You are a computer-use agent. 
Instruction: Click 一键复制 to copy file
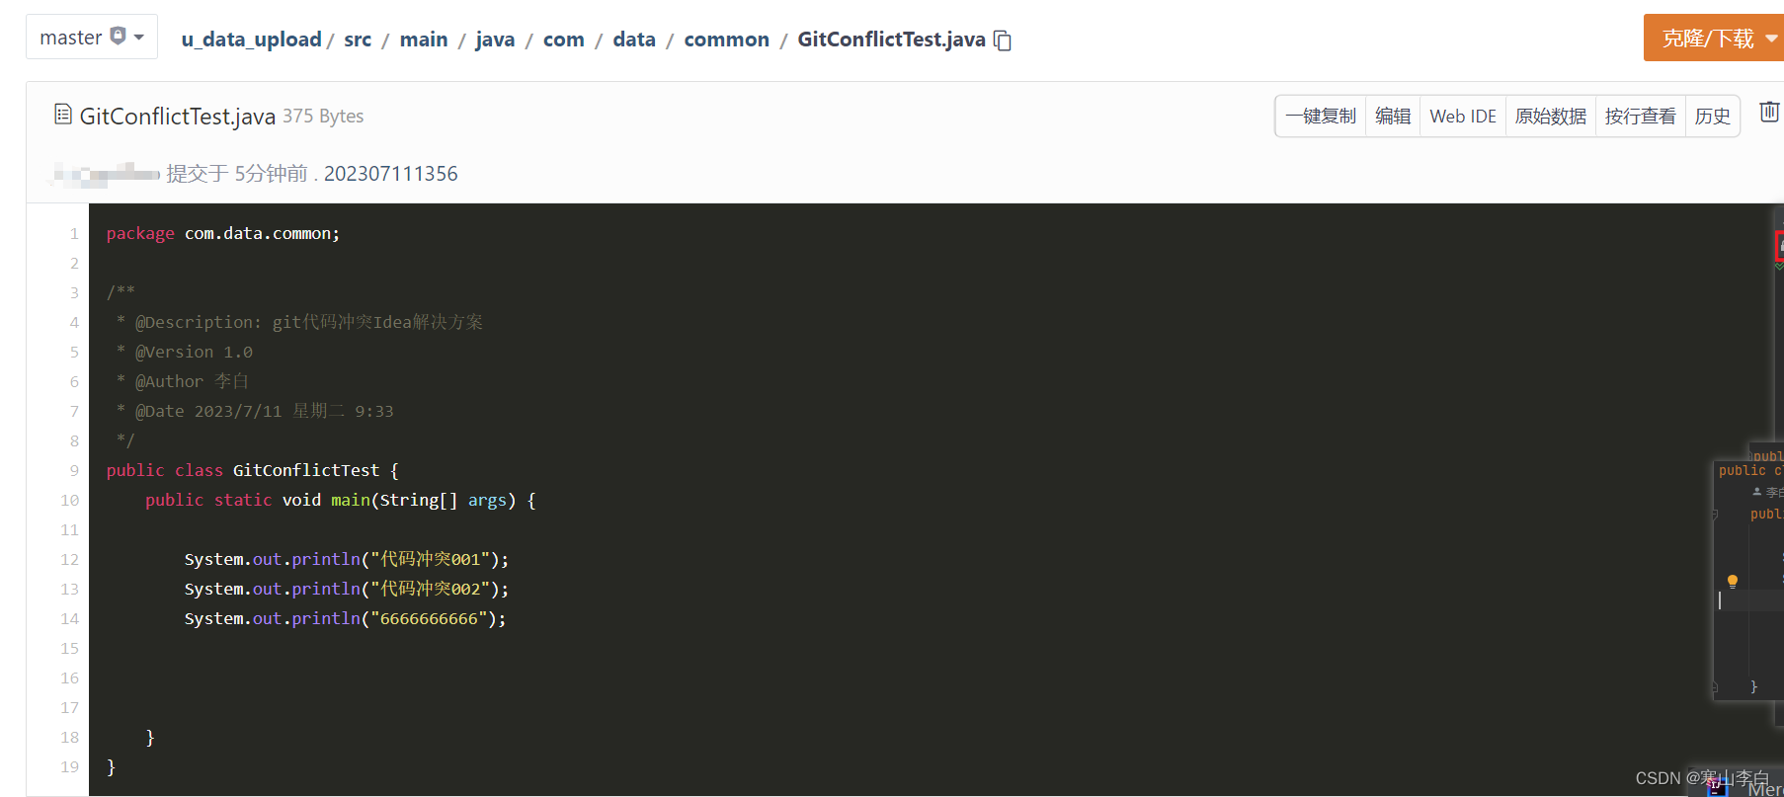(x=1321, y=117)
